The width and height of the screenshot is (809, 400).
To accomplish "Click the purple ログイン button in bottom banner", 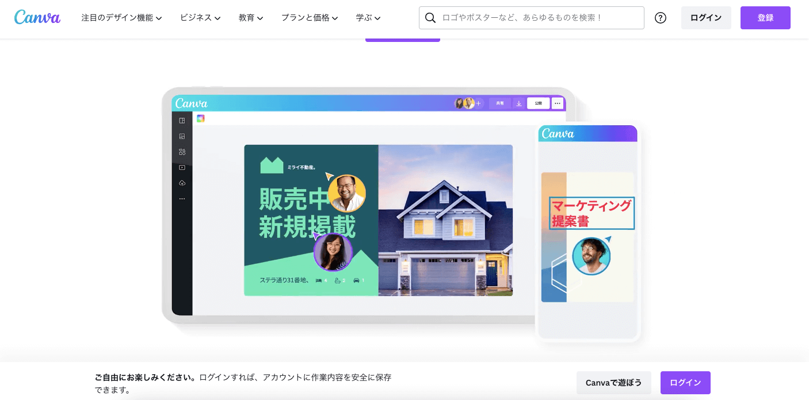I will [x=685, y=383].
